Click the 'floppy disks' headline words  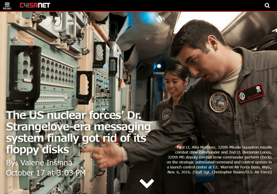[38, 150]
